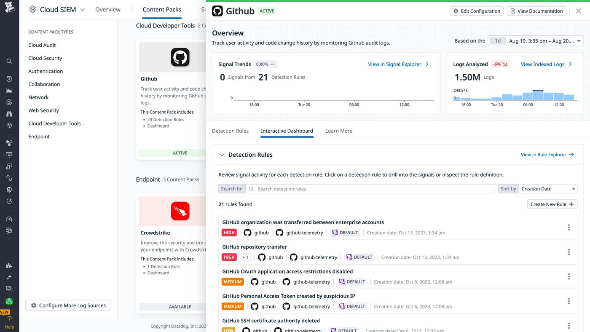Expand the +1 tag on repository transfer rule
590x332 pixels.
click(245, 257)
